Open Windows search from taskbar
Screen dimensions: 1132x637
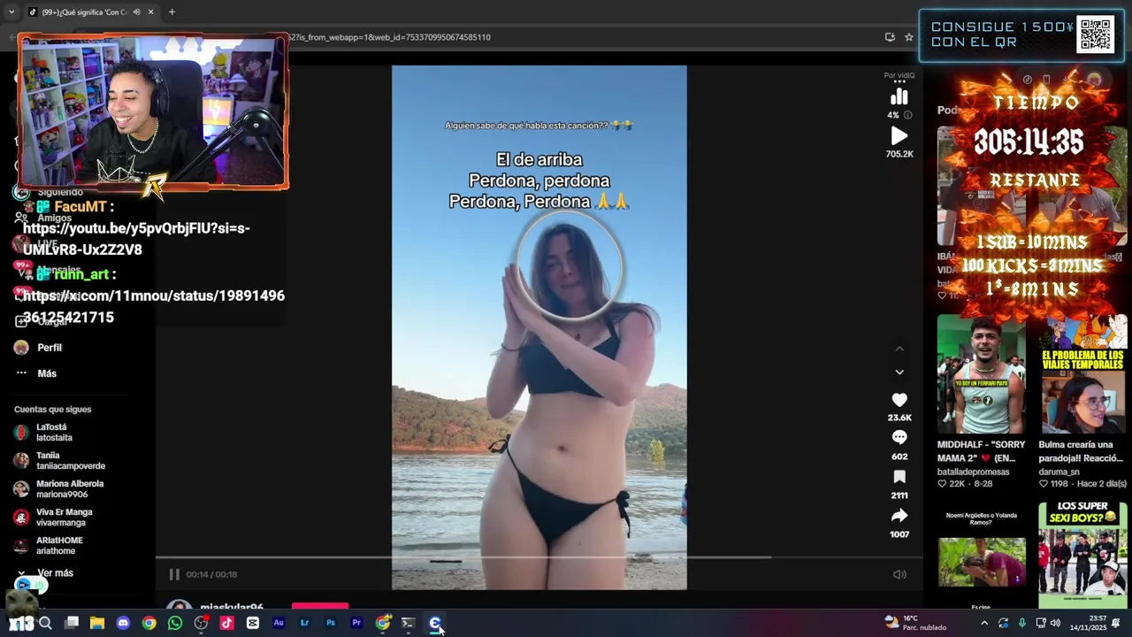pyautogui.click(x=45, y=623)
